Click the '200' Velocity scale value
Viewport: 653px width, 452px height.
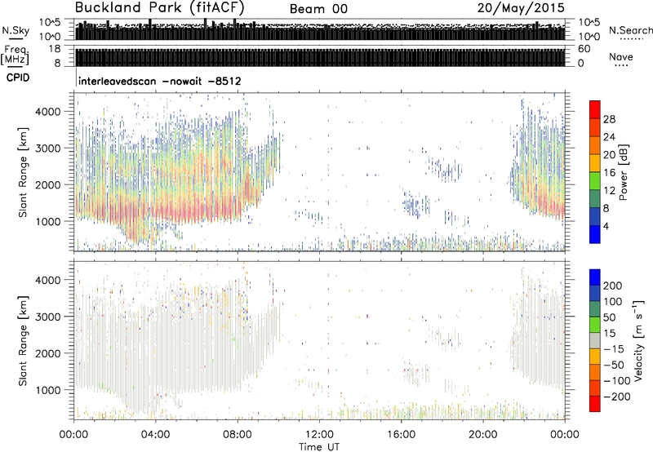coord(613,286)
